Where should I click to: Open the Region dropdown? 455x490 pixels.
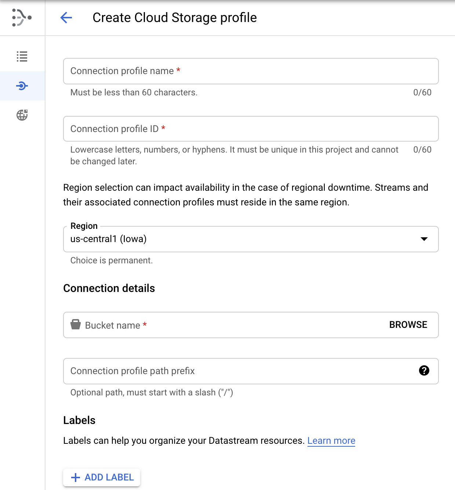251,239
